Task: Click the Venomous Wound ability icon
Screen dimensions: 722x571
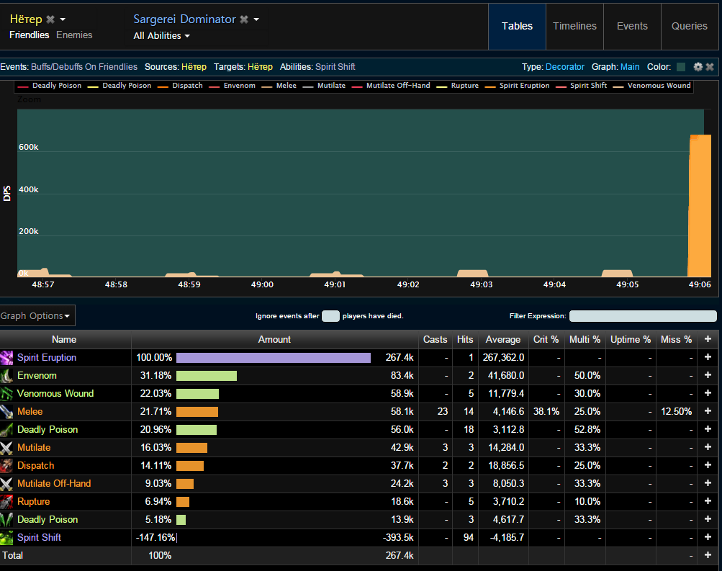Action: click(7, 394)
